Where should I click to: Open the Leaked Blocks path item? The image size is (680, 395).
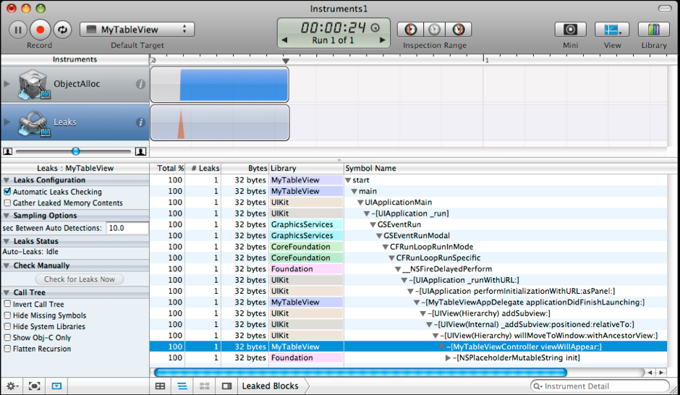270,386
